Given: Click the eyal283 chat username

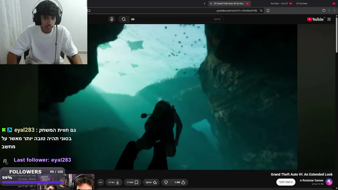Looking at the screenshot, I should tap(24, 130).
